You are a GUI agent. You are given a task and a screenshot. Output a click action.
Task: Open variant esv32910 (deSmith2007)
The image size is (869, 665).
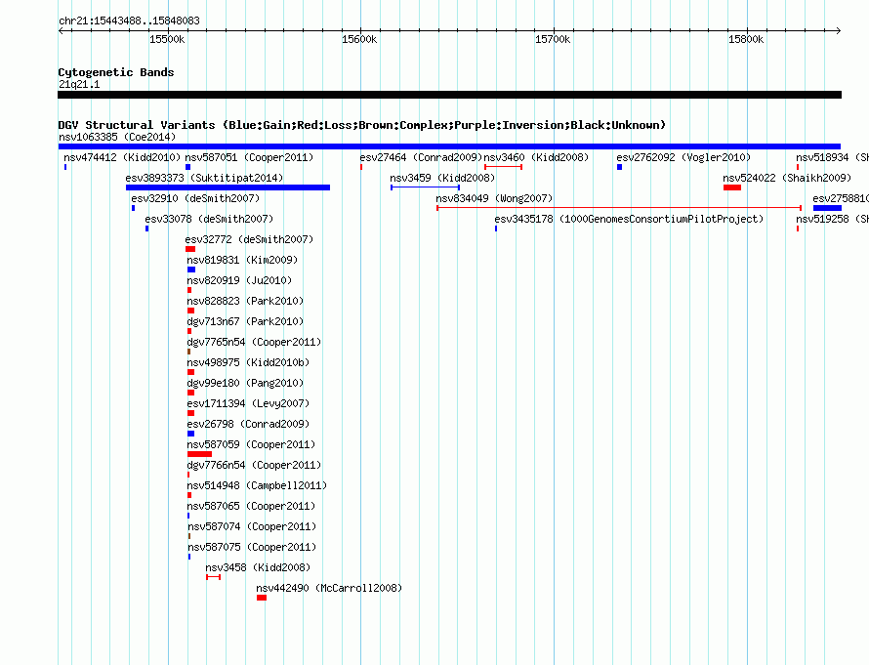[x=195, y=198]
